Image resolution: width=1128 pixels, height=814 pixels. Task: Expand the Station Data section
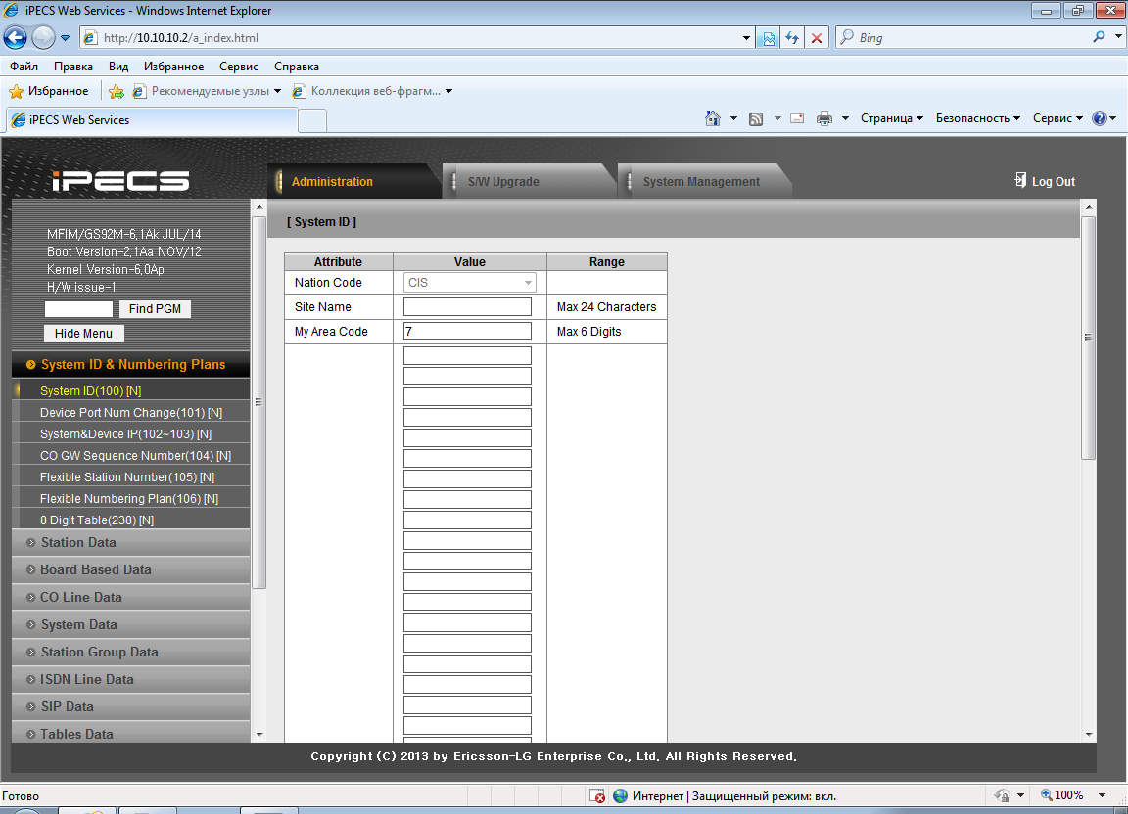78,543
